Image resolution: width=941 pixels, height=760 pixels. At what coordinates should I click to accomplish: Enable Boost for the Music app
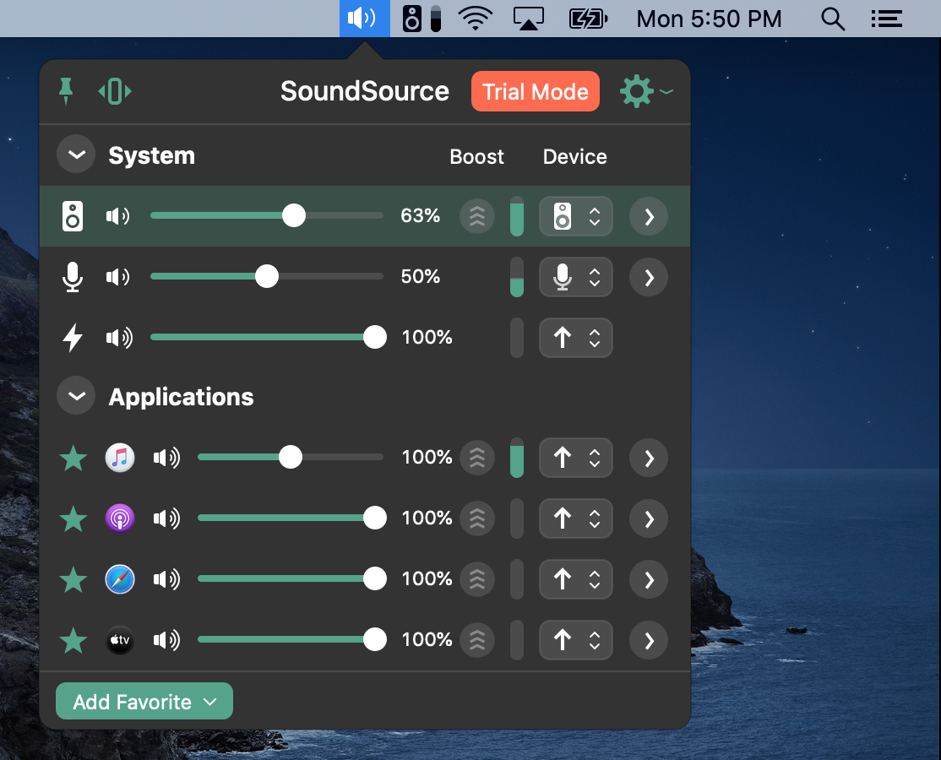pos(477,459)
